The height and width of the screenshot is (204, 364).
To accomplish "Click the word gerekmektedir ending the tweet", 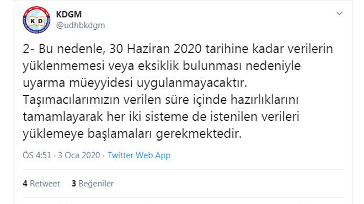I will 199,134.
